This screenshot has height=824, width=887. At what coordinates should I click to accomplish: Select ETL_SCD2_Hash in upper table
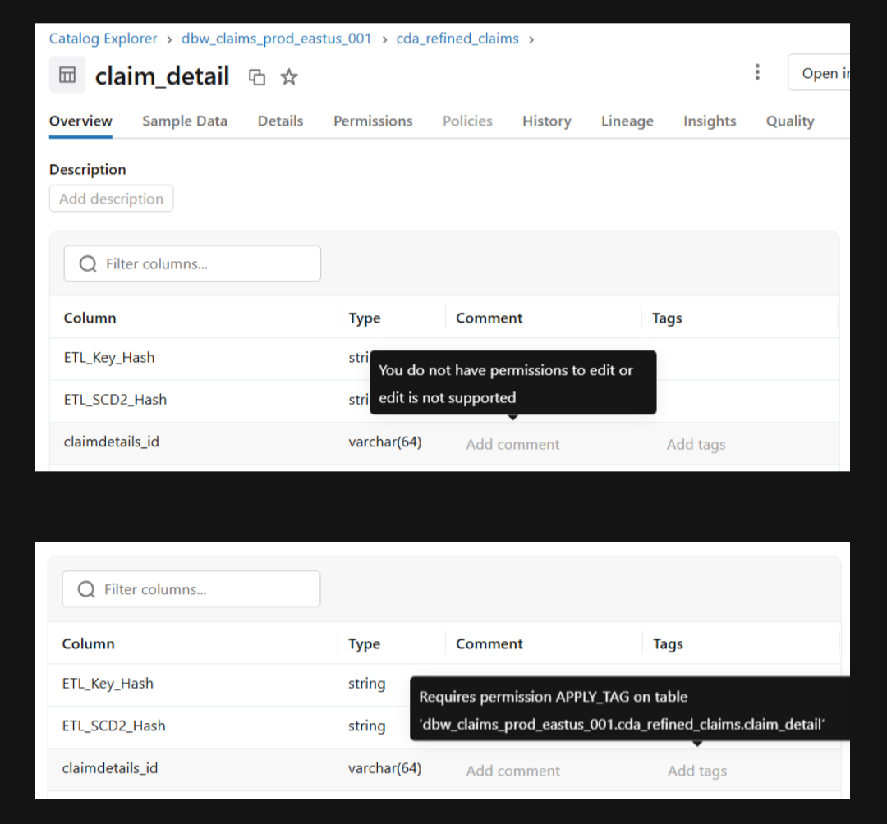tap(116, 400)
